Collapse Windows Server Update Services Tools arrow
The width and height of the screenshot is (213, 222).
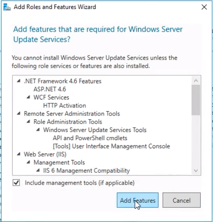tap(38, 130)
